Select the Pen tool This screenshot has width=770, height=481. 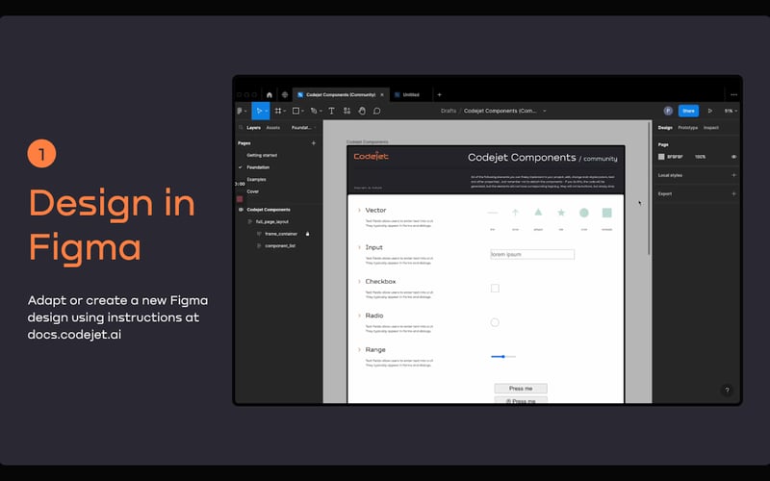[314, 111]
